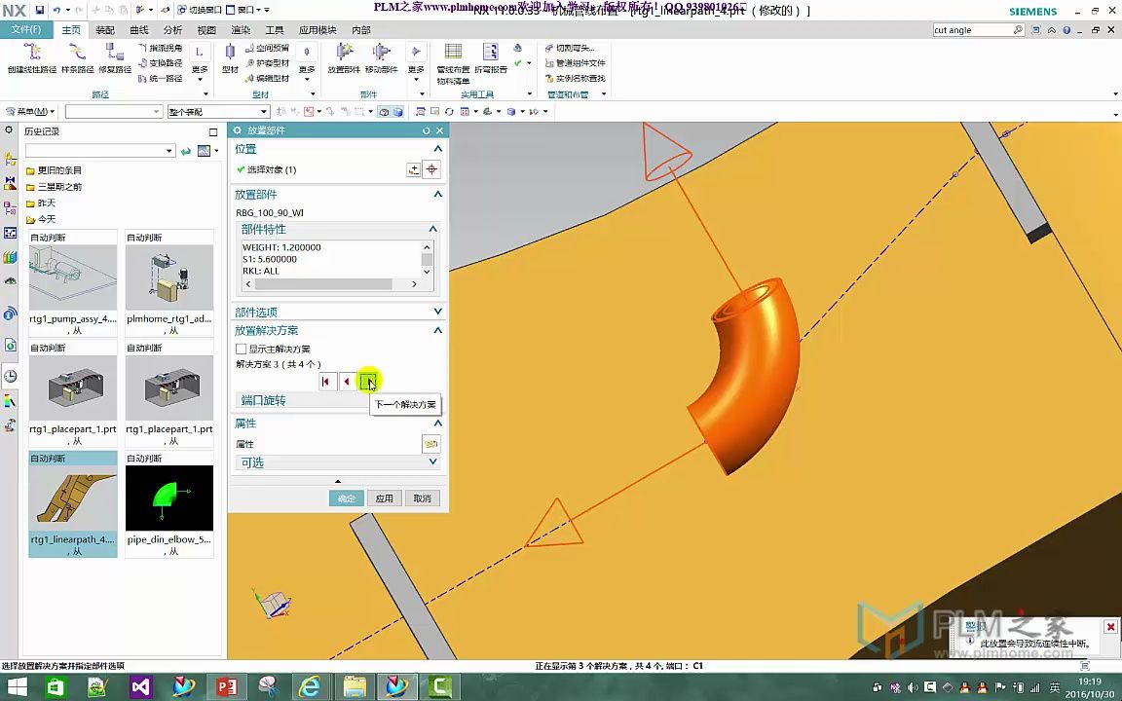1122x701 pixels.
Task: Select the History clock tab in the resource bar
Action: coord(10,376)
